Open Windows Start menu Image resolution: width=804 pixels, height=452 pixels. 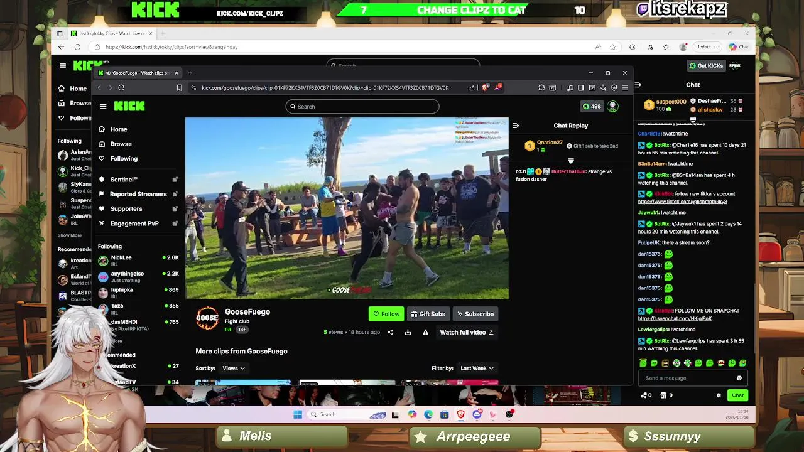tap(298, 414)
